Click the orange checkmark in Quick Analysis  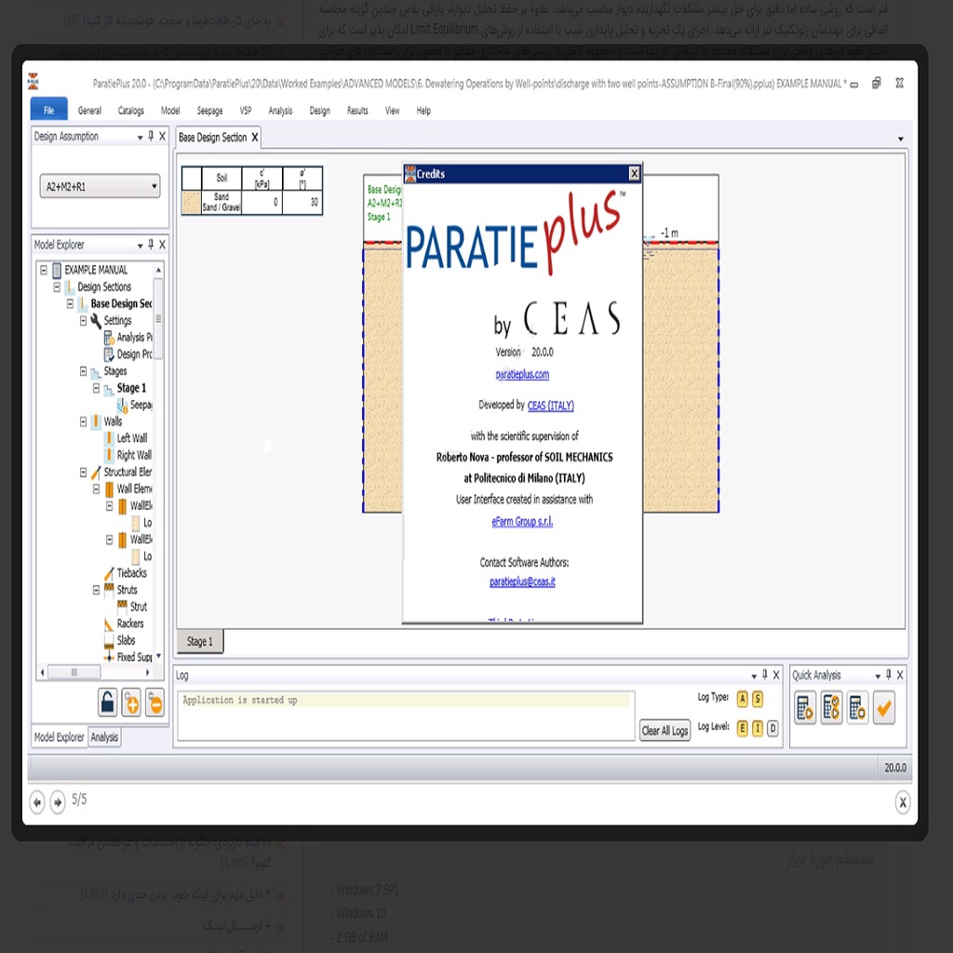884,708
